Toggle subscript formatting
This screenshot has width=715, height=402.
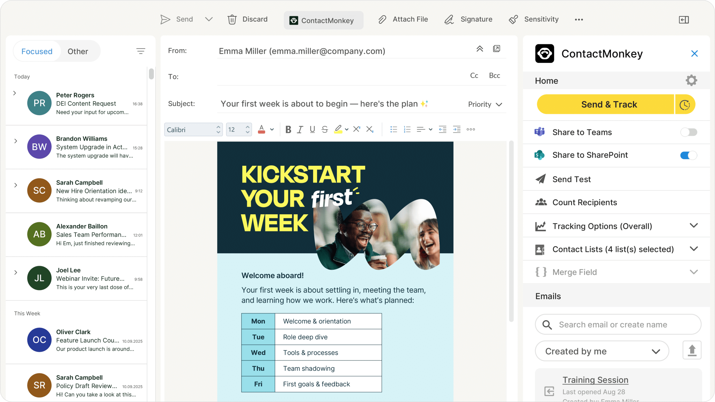370,129
